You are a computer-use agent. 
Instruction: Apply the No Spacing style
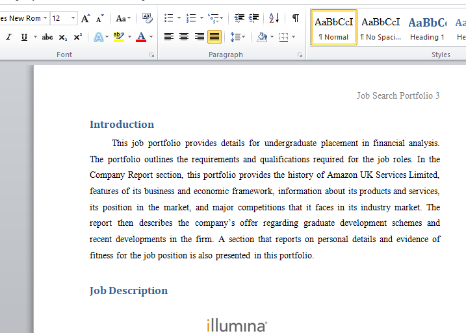click(381, 28)
